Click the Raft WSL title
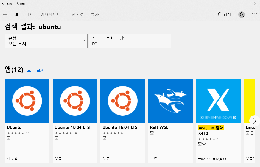This screenshot has width=260, height=167. 159,127
